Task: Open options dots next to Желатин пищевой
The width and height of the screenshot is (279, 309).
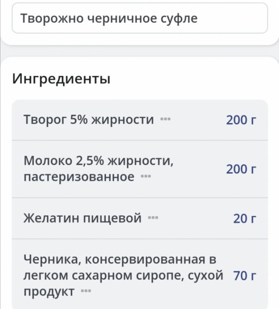Action: pos(153,219)
